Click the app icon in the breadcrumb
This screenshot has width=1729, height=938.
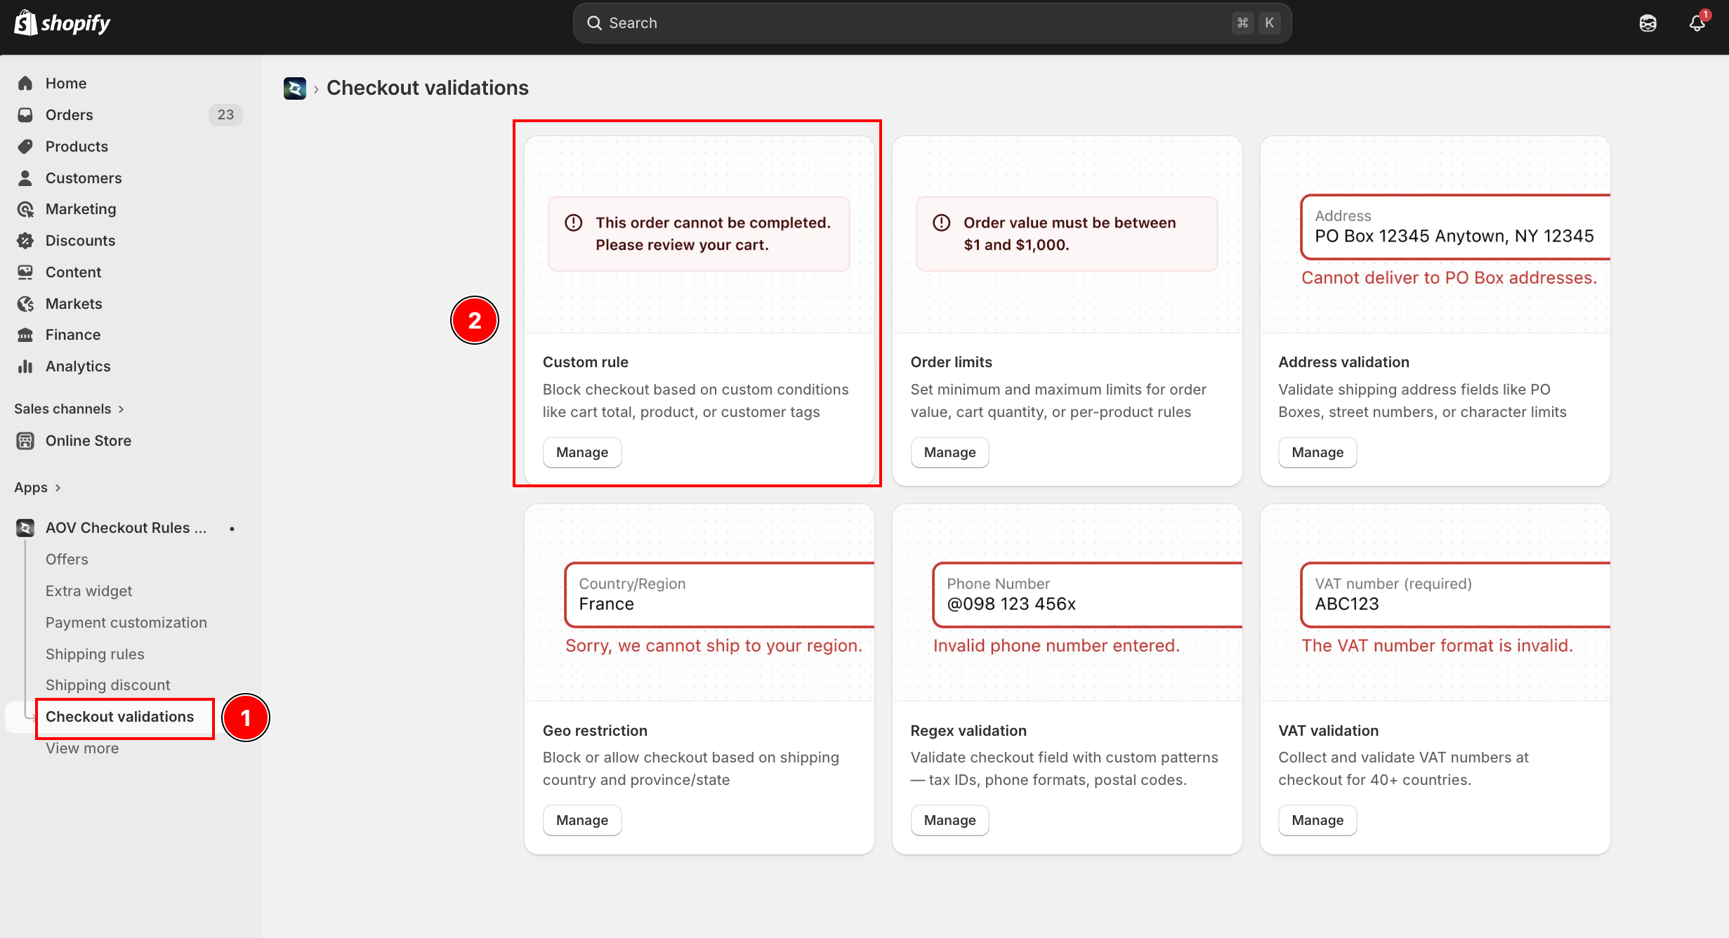(295, 88)
